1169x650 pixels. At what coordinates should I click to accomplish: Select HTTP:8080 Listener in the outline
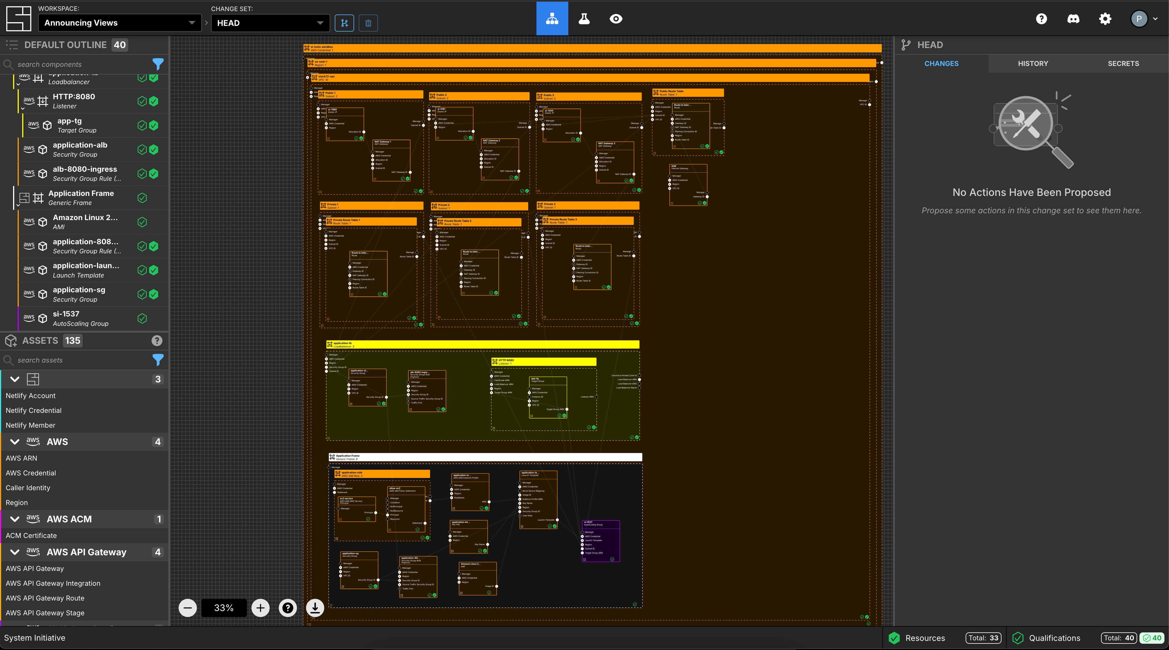point(93,101)
